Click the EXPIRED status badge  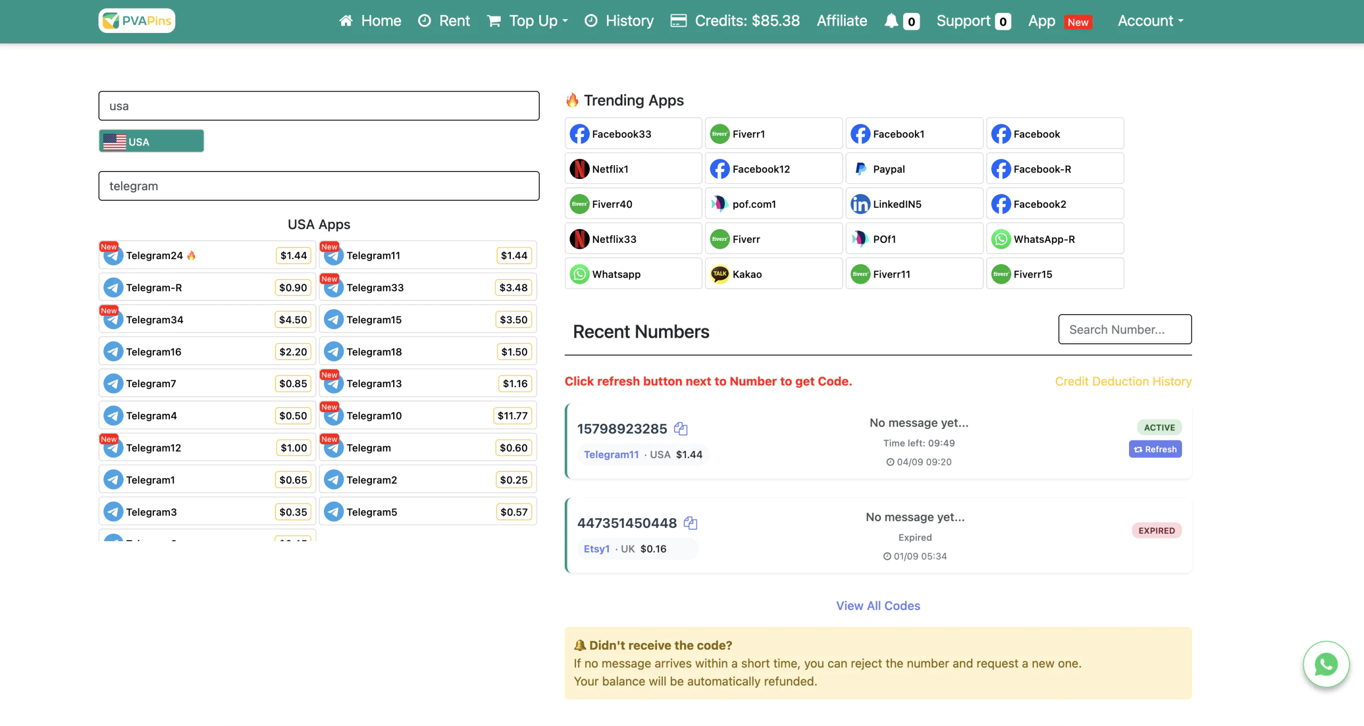pos(1157,531)
